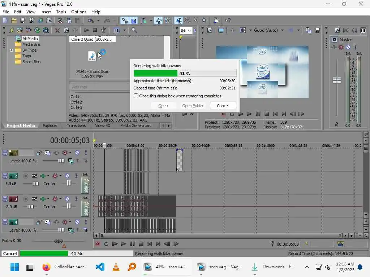This screenshot has width=370, height=277.
Task: Select the Shuric Scan wav thumbnail
Action: pos(92,56)
